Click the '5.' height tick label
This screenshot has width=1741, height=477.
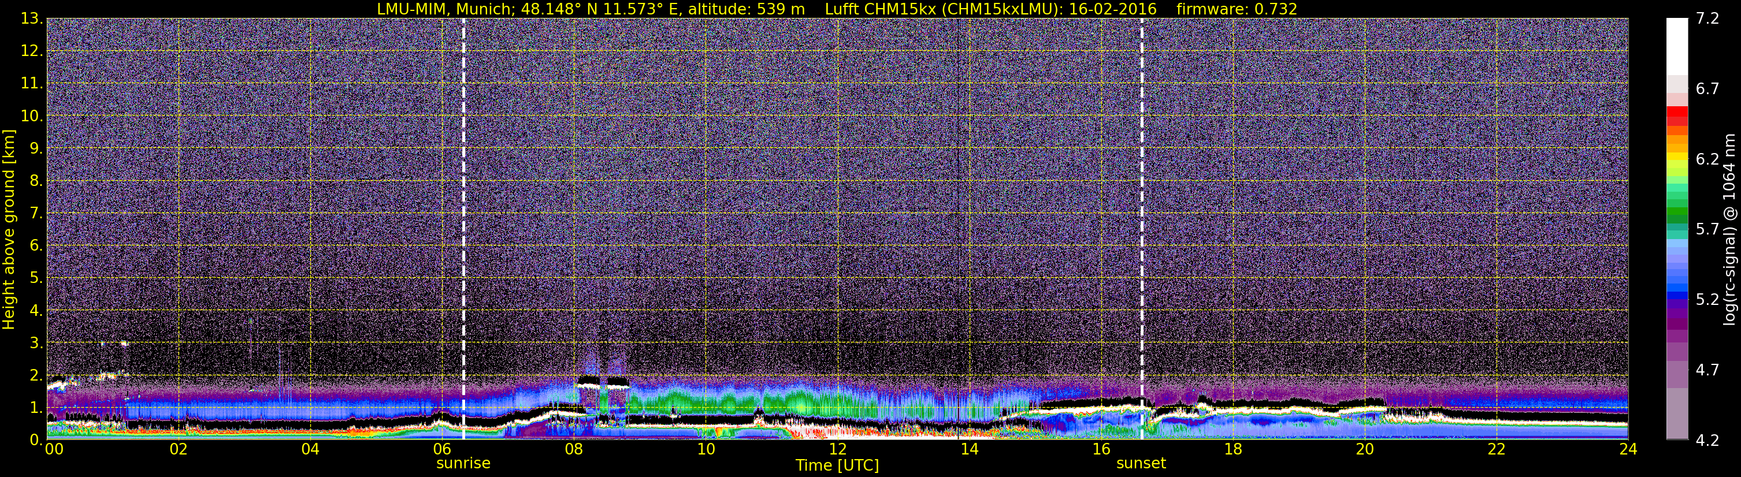[36, 278]
